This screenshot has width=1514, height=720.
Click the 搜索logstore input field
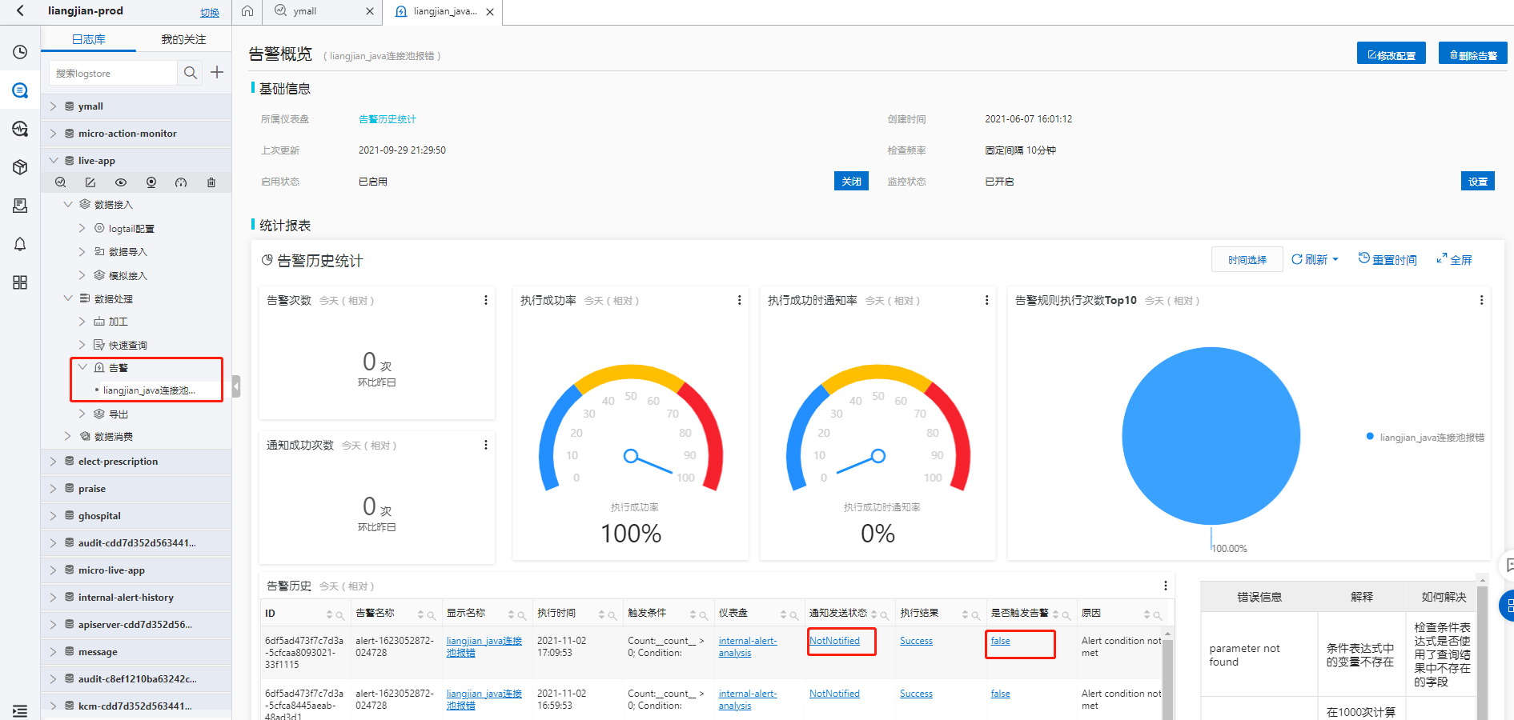click(x=112, y=73)
